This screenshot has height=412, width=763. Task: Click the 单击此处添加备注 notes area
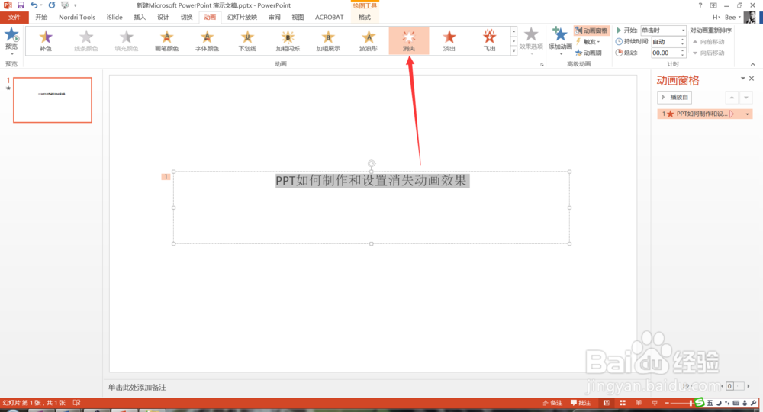[x=137, y=387]
